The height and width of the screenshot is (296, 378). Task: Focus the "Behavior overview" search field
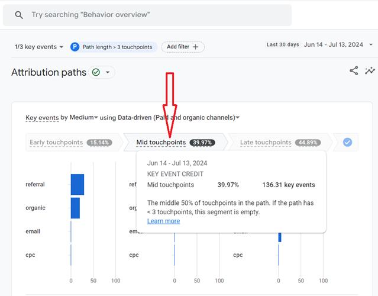[x=147, y=15]
